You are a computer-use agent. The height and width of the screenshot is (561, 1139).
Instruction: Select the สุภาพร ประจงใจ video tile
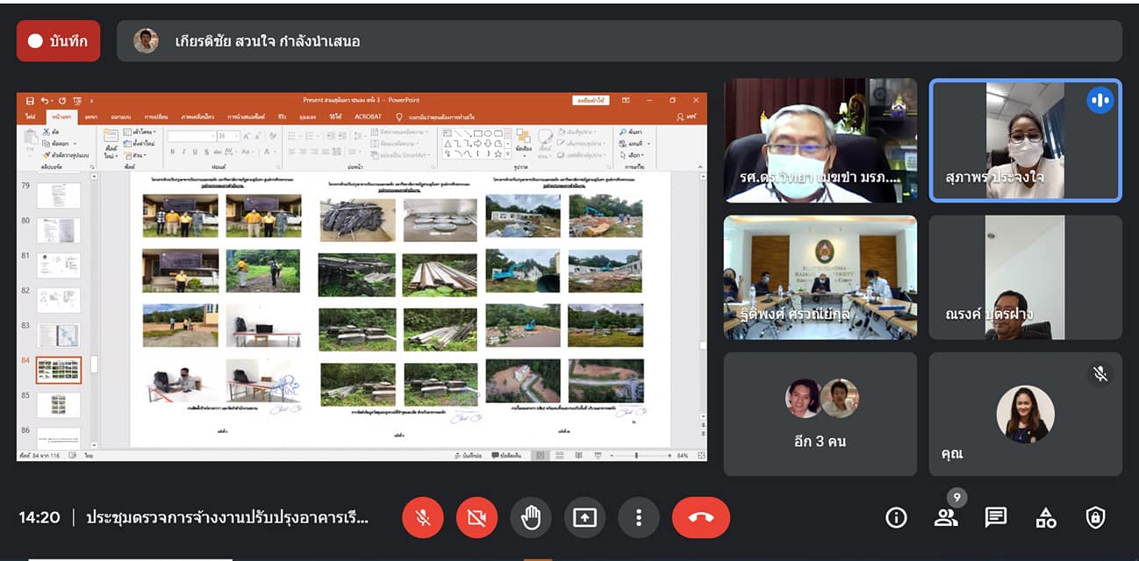pos(1025,140)
